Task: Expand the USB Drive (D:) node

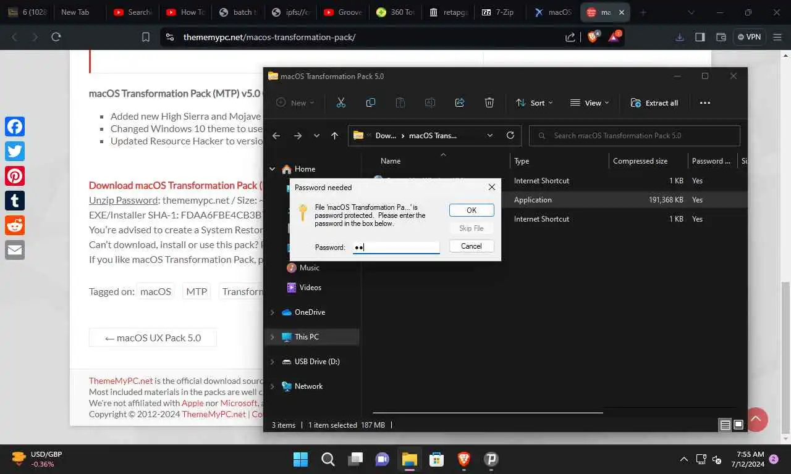Action: point(272,362)
